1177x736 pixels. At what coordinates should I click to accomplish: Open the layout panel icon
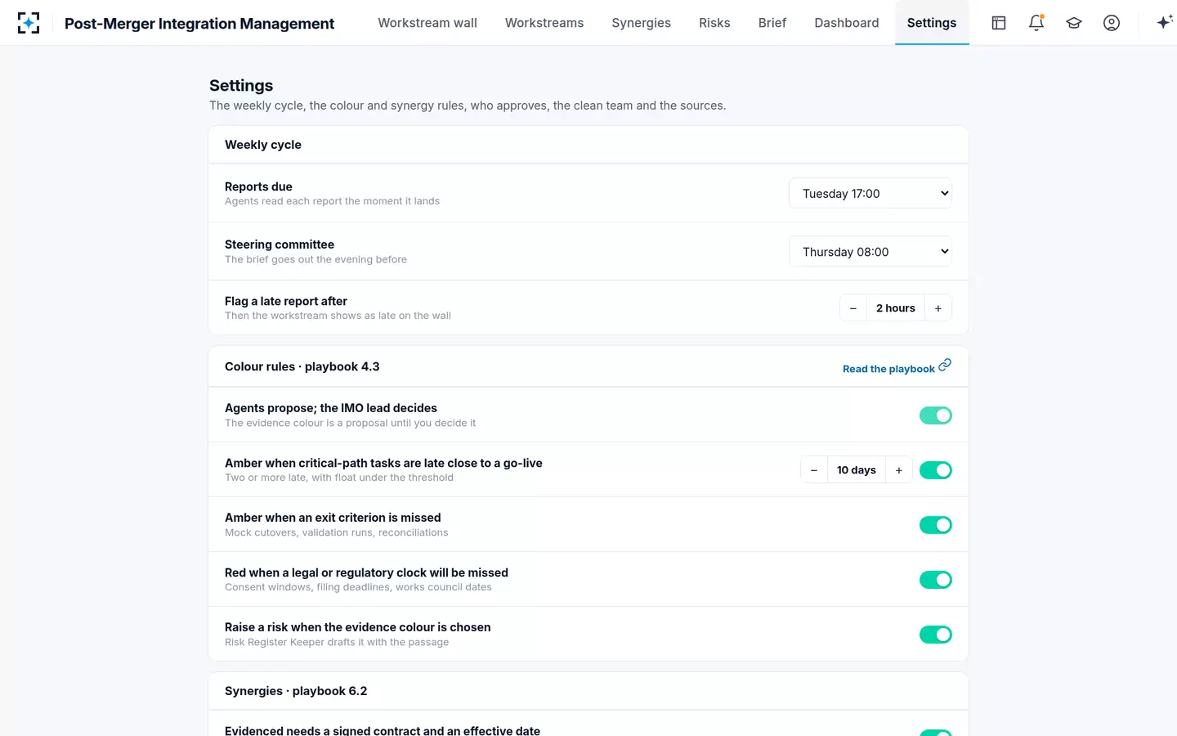pos(999,23)
